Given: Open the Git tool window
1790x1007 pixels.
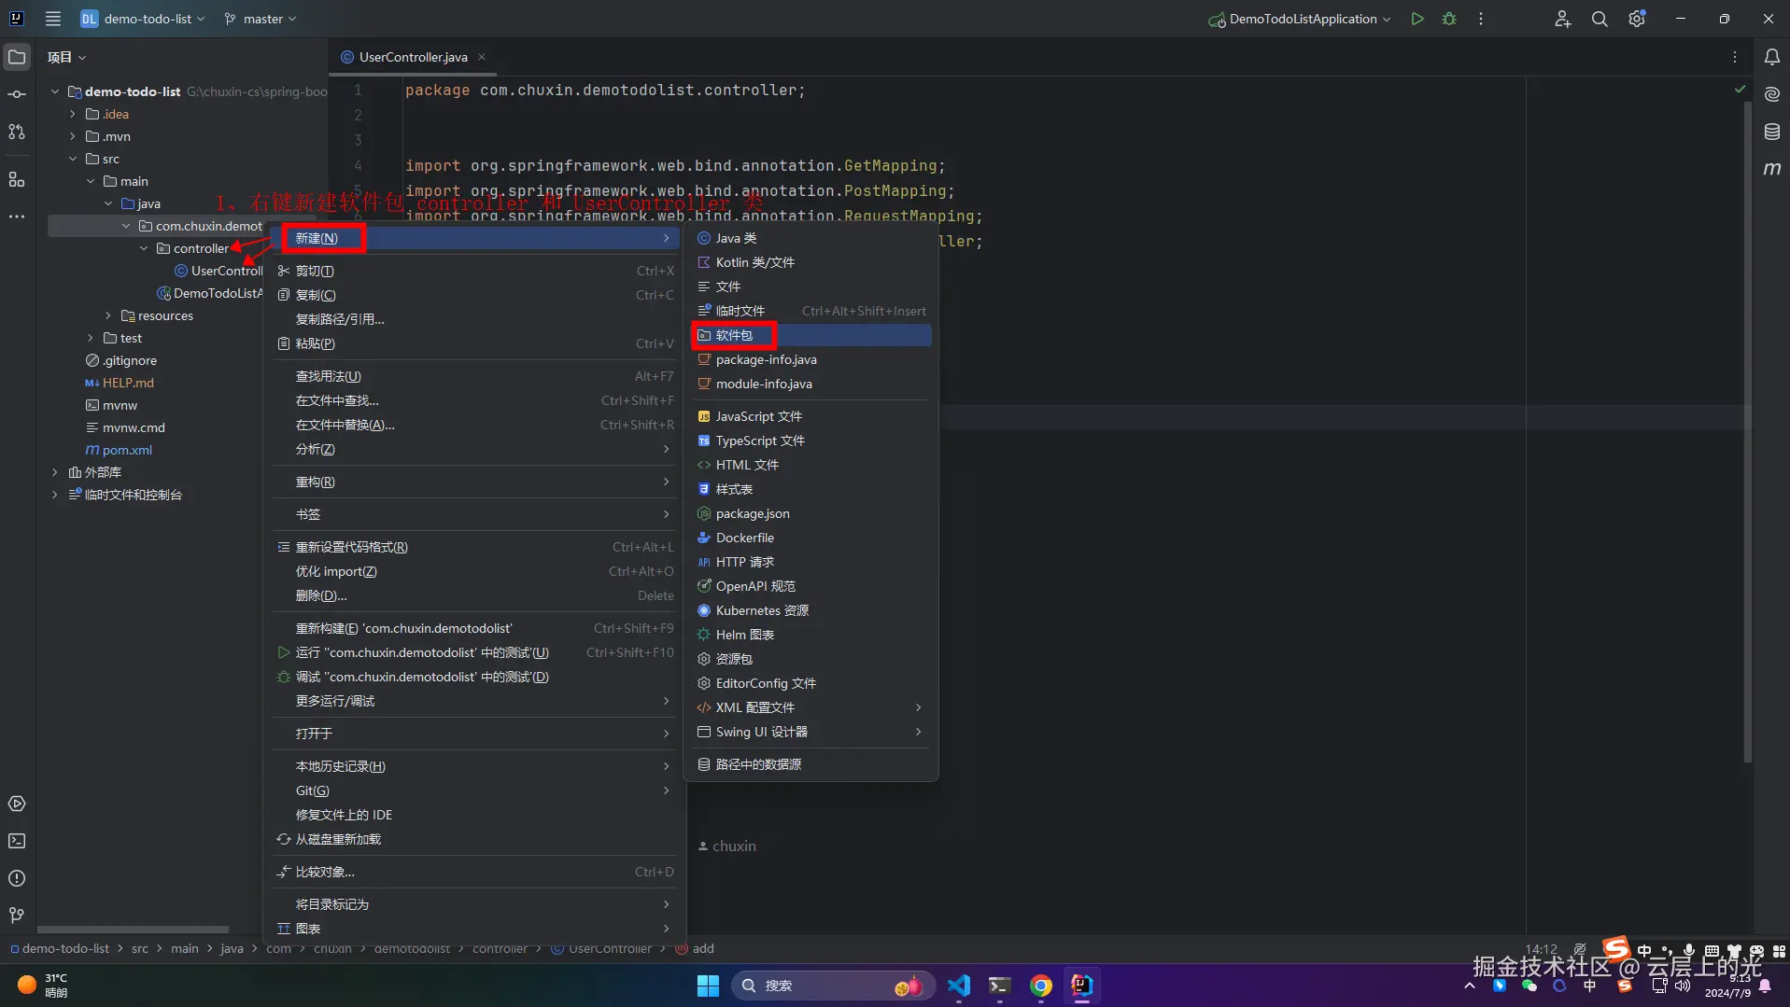Looking at the screenshot, I should (x=17, y=916).
